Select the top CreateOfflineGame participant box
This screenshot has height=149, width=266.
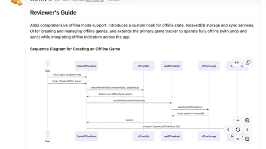[x=86, y=66]
